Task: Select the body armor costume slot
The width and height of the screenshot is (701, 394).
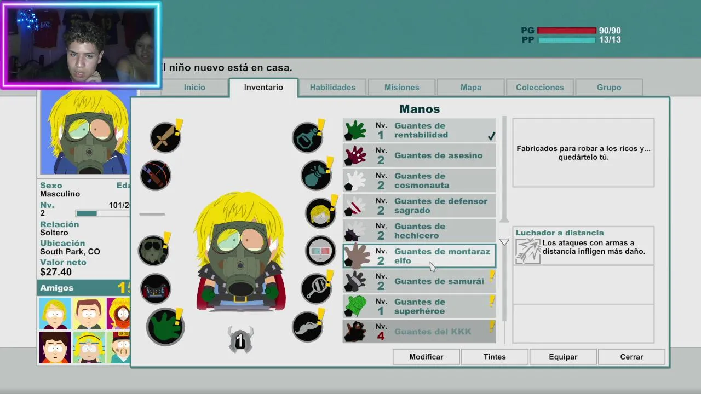Action: coord(156,288)
